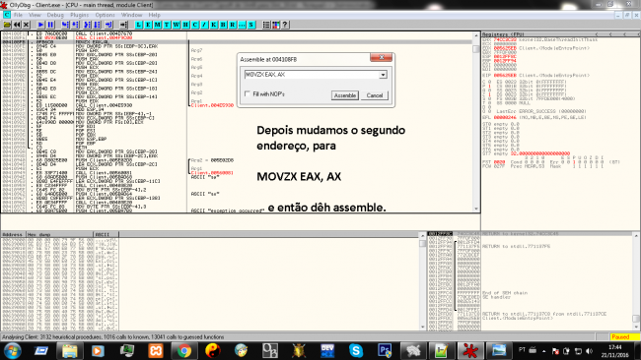641x360 pixels.
Task: Open Google Chrome from the taskbar
Action: pos(184,350)
